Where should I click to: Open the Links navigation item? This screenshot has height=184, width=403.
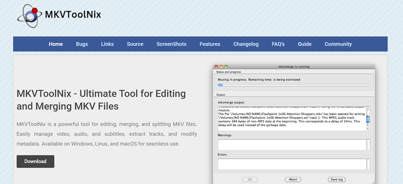coord(107,44)
